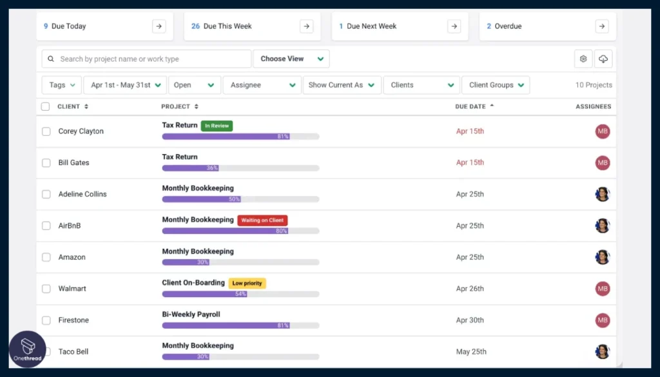Check the Adeline Collins row checkbox
This screenshot has height=377, width=660.
46,195
